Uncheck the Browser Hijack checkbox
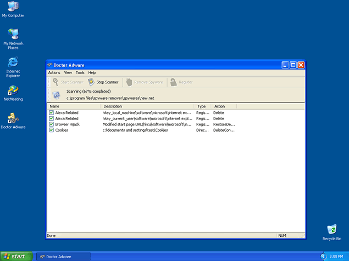 pyautogui.click(x=51, y=124)
